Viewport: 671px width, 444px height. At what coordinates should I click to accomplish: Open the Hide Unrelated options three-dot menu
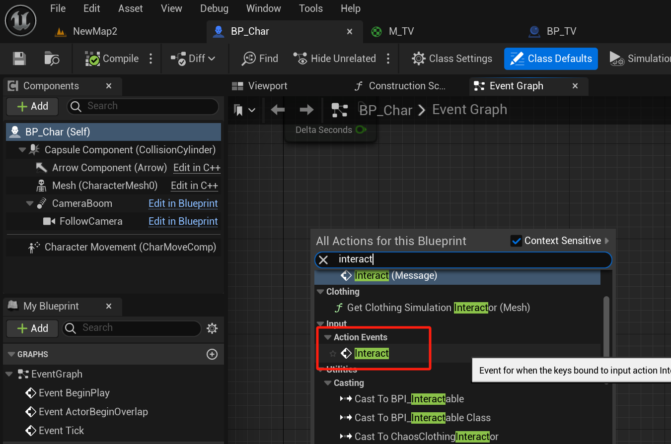click(388, 59)
